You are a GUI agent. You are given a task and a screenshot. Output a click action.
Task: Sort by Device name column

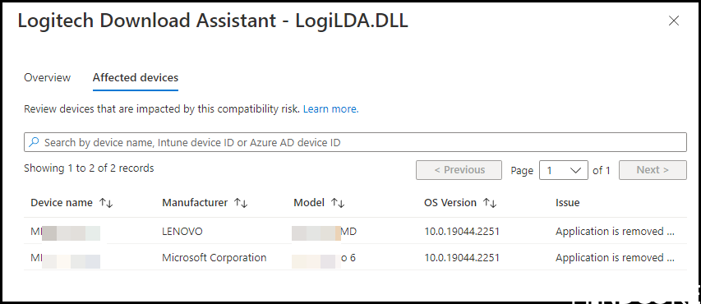(x=71, y=203)
